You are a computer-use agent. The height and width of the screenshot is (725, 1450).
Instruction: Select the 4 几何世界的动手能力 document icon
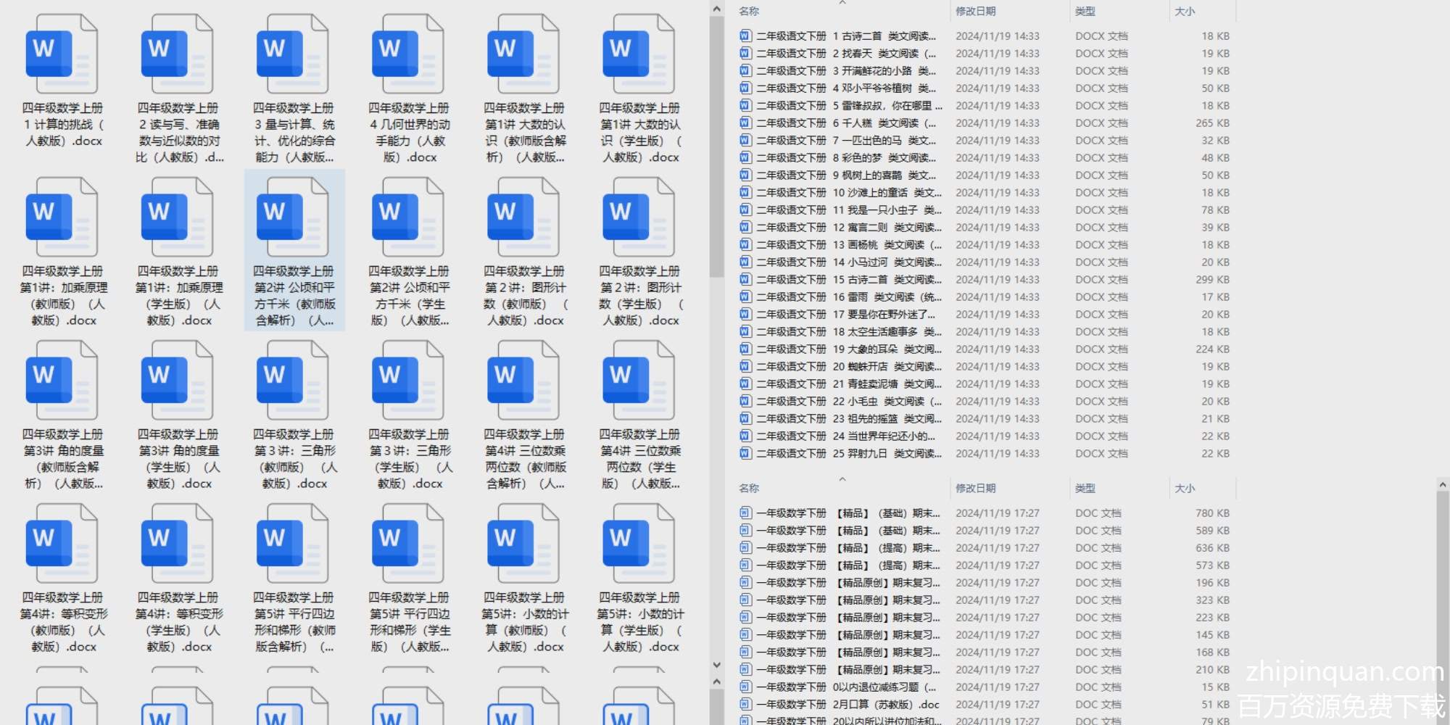click(408, 54)
